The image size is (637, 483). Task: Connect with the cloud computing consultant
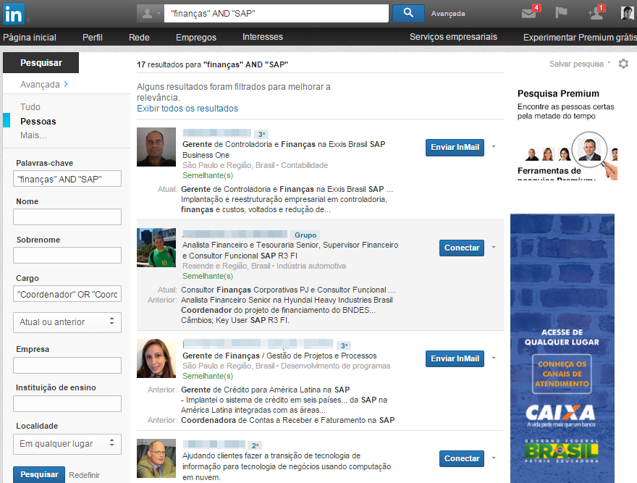(x=462, y=458)
